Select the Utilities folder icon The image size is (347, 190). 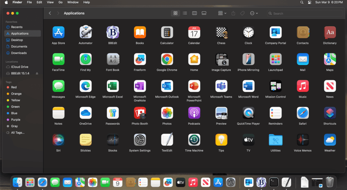point(275,140)
